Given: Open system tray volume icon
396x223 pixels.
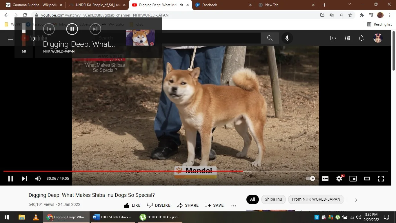Looking at the screenshot, I should pyautogui.click(x=359, y=217).
